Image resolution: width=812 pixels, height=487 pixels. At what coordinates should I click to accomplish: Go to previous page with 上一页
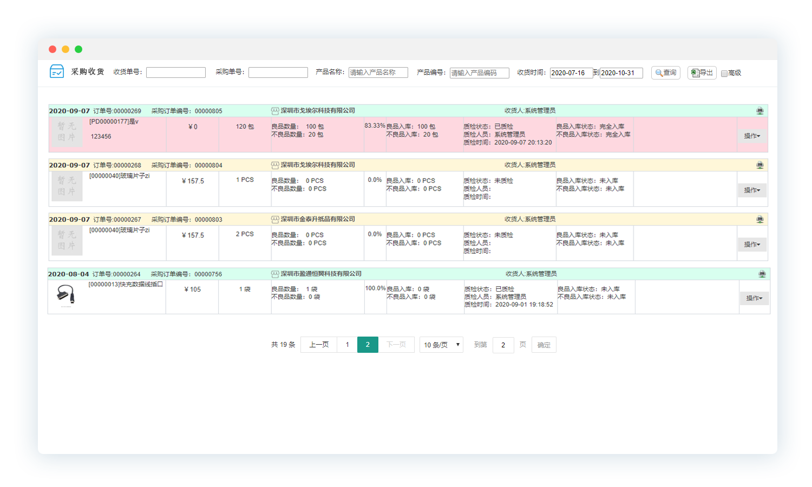(319, 345)
